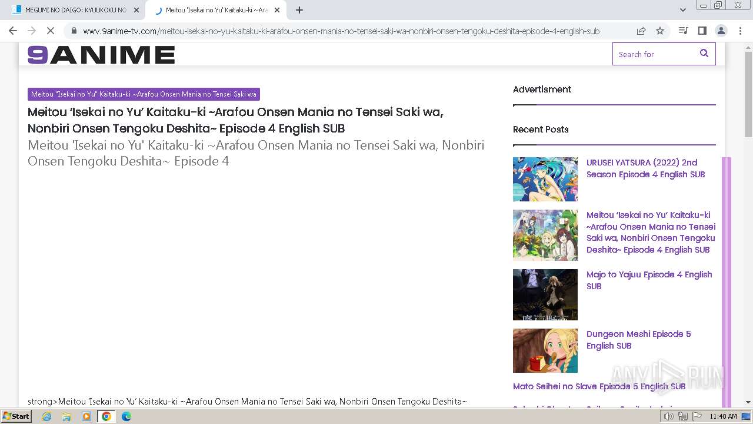This screenshot has width=753, height=424.
Task: Open Meitou Isekai no Yu thumbnail
Action: click(545, 235)
